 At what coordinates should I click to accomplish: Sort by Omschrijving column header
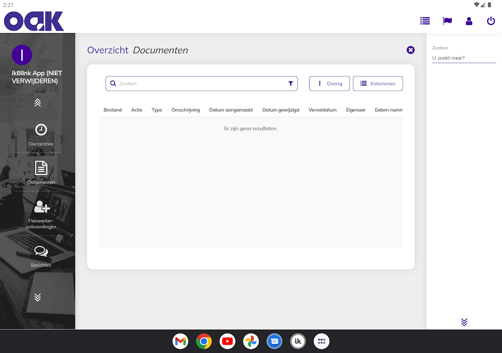coord(186,110)
